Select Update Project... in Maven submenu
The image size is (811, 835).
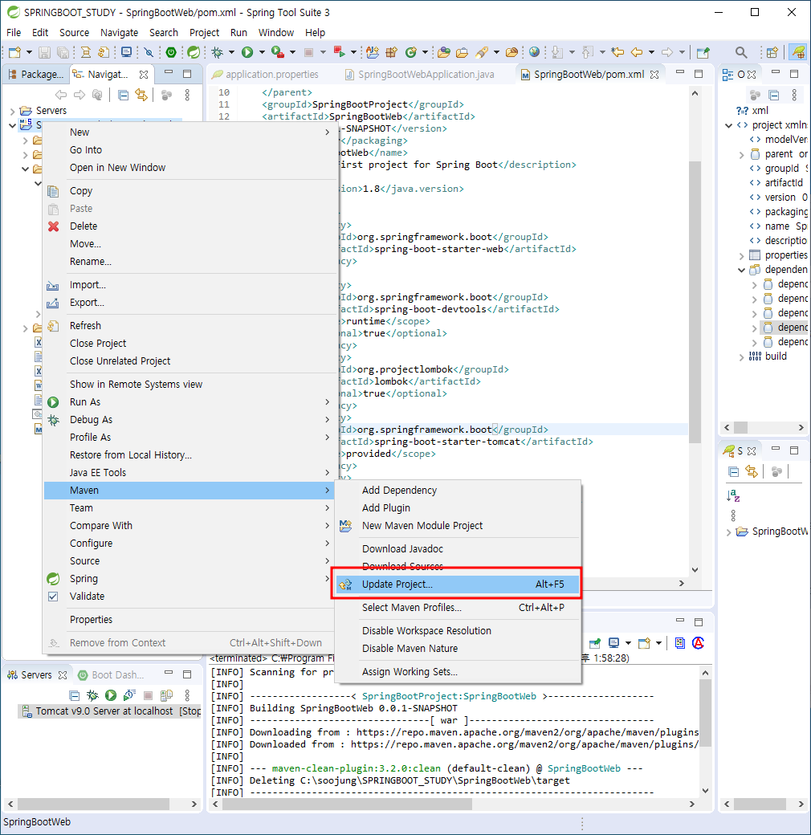pyautogui.click(x=458, y=584)
